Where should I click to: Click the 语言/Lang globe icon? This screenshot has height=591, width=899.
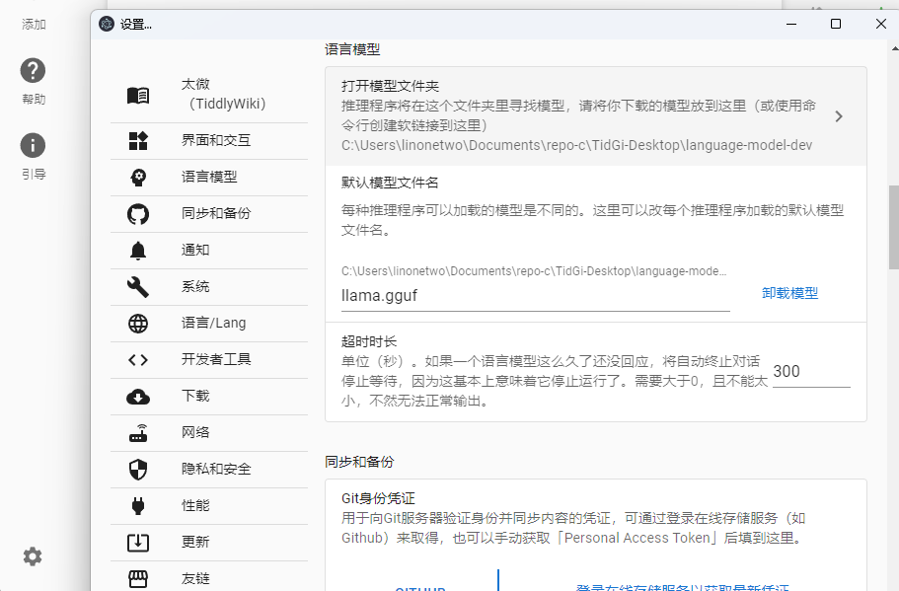pos(138,324)
